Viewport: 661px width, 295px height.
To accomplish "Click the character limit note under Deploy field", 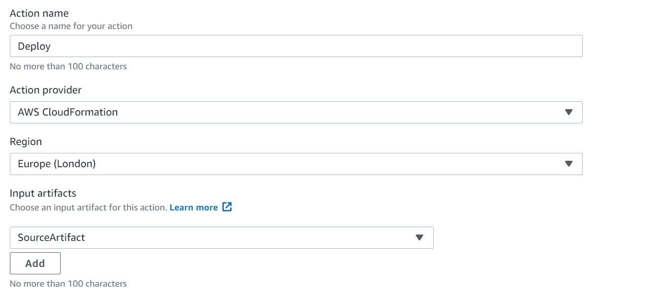I will (68, 66).
